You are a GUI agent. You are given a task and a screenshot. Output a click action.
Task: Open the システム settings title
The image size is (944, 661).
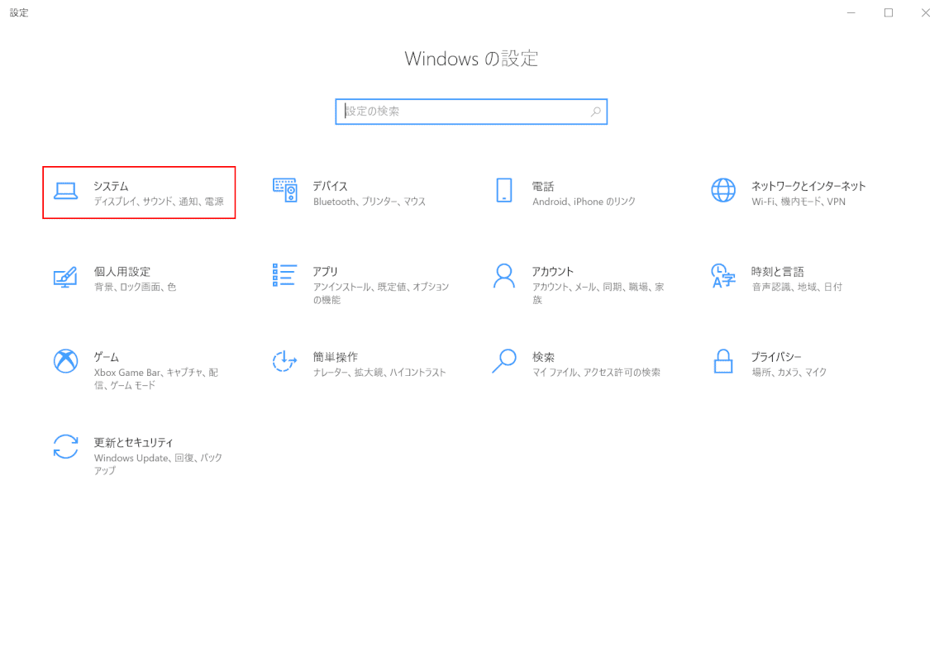point(111,186)
